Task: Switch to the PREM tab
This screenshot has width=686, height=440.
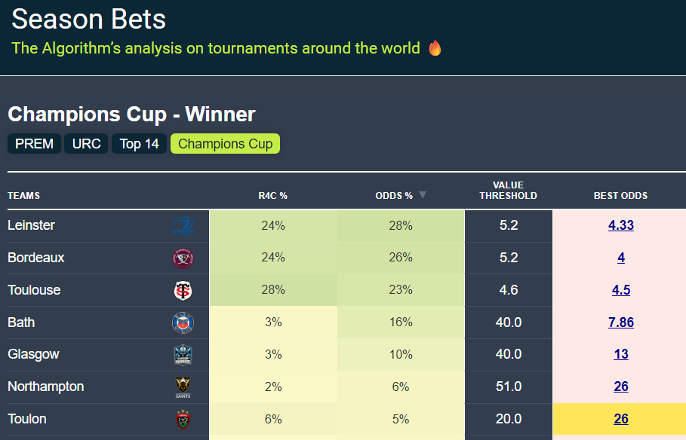Action: click(34, 144)
